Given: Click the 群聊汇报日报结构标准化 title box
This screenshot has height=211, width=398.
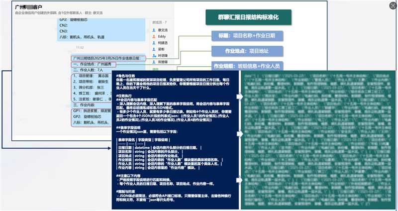Looking at the screenshot, I should 248,17.
